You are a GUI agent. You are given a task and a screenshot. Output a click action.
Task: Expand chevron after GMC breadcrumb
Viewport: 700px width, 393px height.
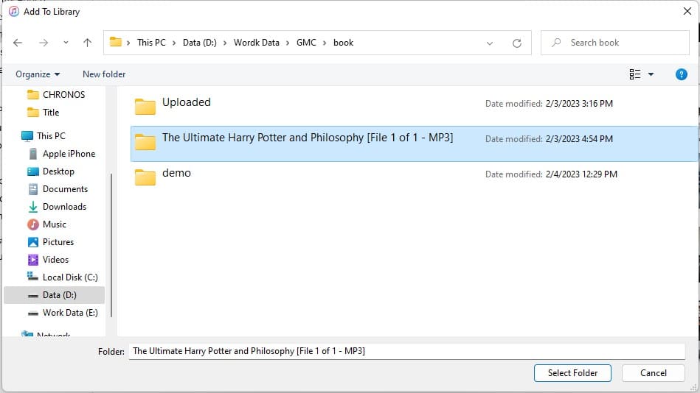[x=325, y=43]
